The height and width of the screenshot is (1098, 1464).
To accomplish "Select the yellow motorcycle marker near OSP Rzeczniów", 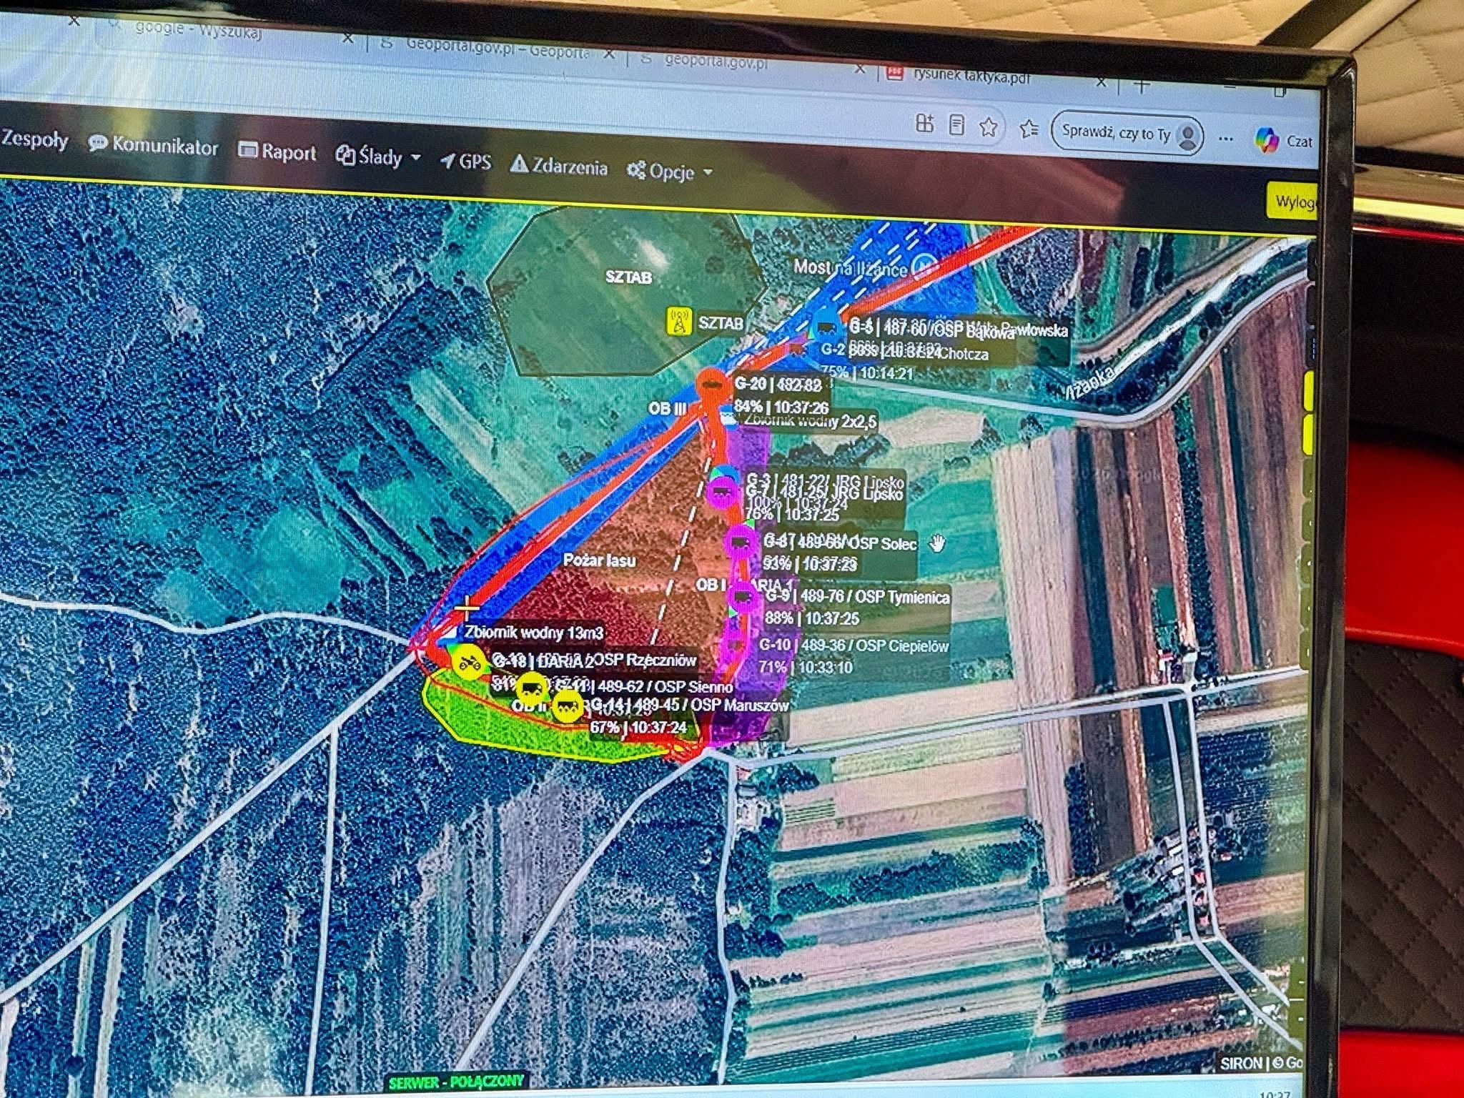I will (468, 661).
